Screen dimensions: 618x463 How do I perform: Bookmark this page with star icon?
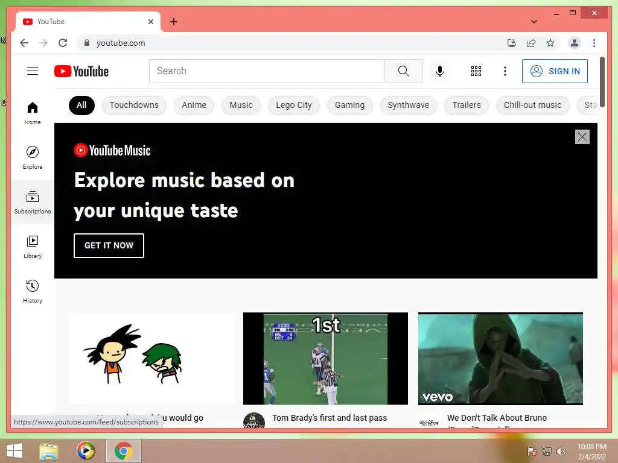pyautogui.click(x=550, y=43)
